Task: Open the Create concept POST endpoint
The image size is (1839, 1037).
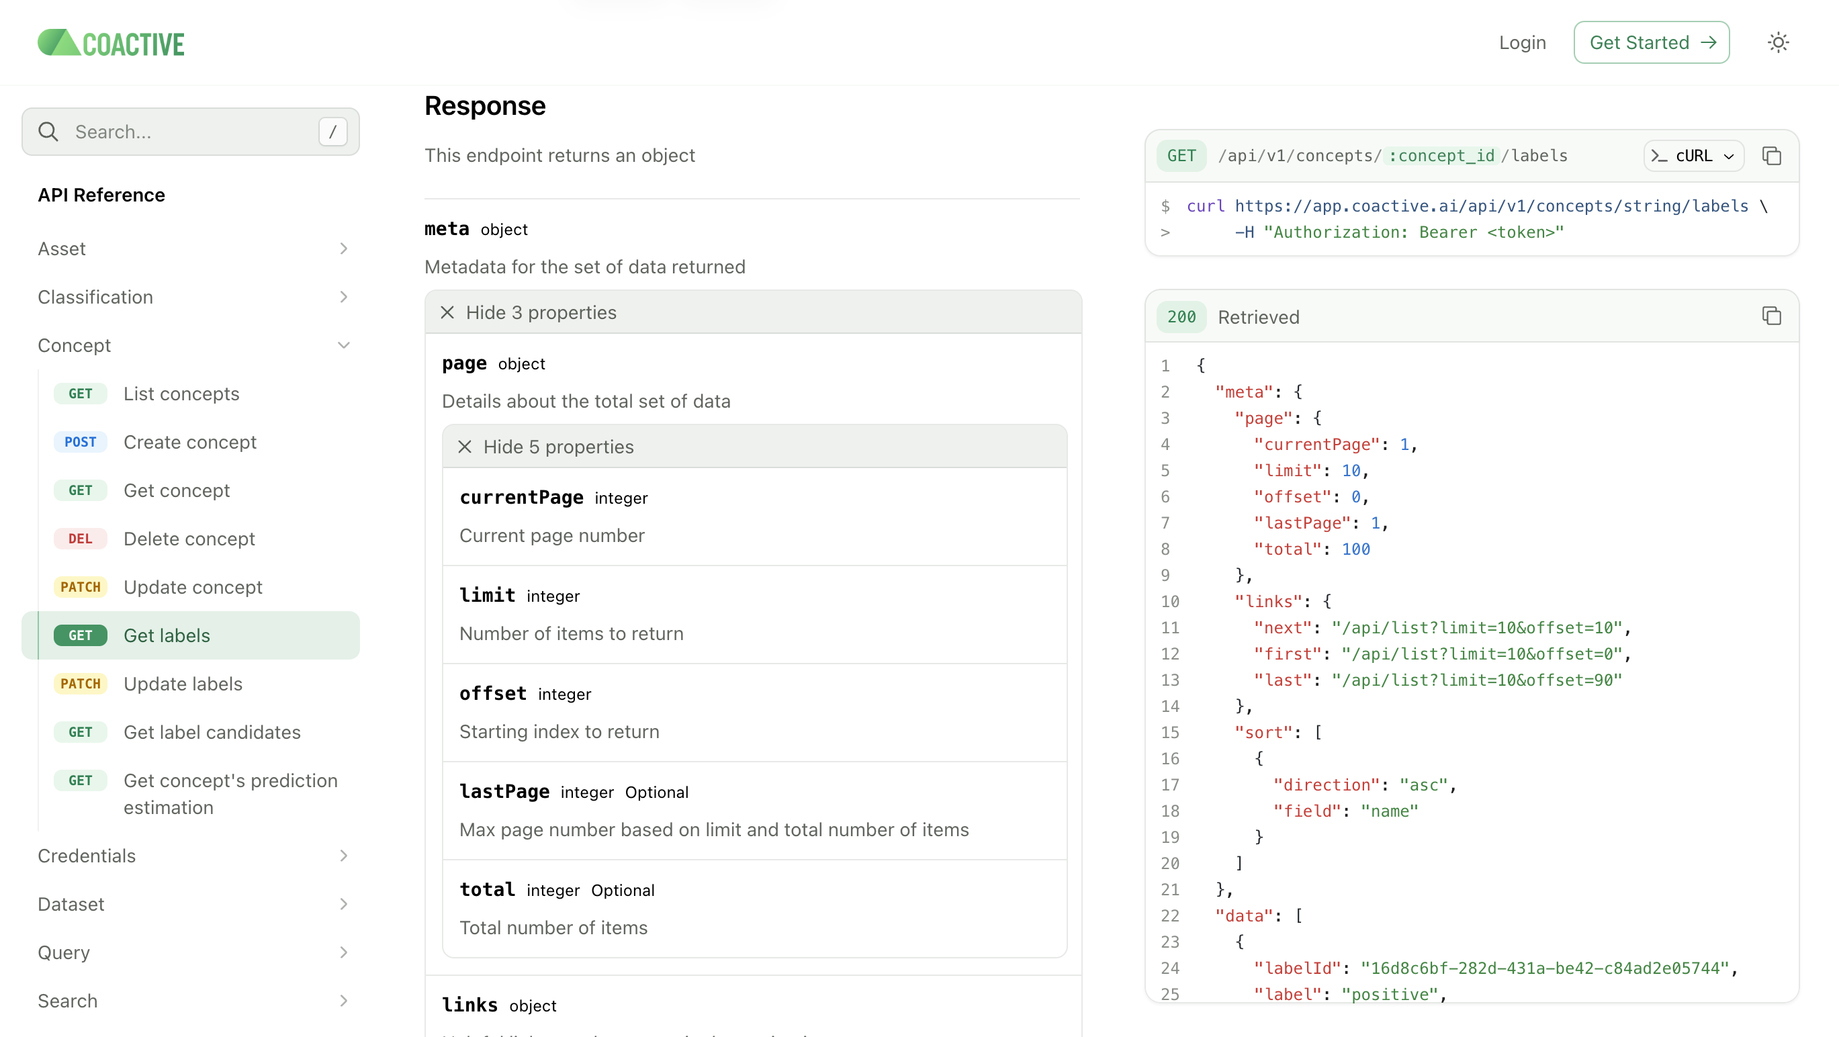Action: click(x=189, y=442)
